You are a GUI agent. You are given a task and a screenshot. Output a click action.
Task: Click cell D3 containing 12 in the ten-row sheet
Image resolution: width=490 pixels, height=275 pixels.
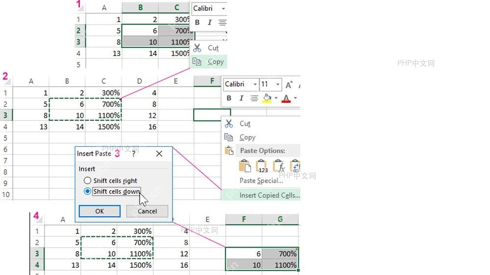pyautogui.click(x=139, y=115)
